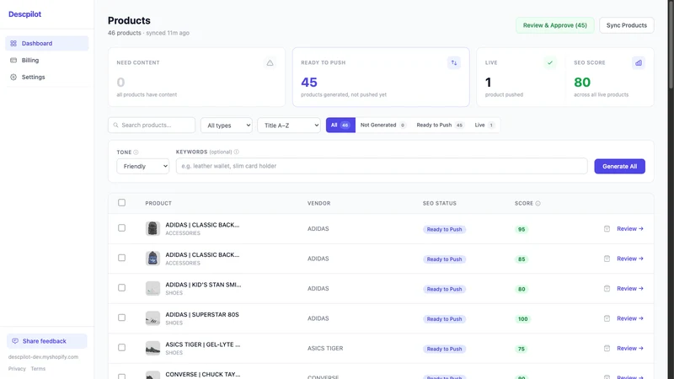The width and height of the screenshot is (674, 379).
Task: Click the Share feedback button
Action: point(47,341)
